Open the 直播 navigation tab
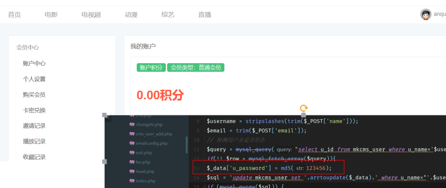The image size is (446, 188). (205, 15)
